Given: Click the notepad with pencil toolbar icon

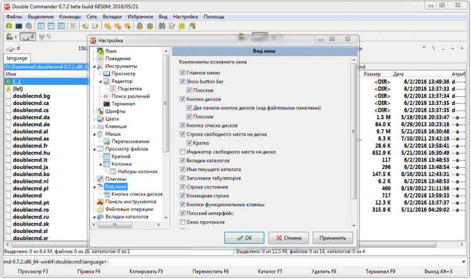Looking at the screenshot, I should (171, 26).
